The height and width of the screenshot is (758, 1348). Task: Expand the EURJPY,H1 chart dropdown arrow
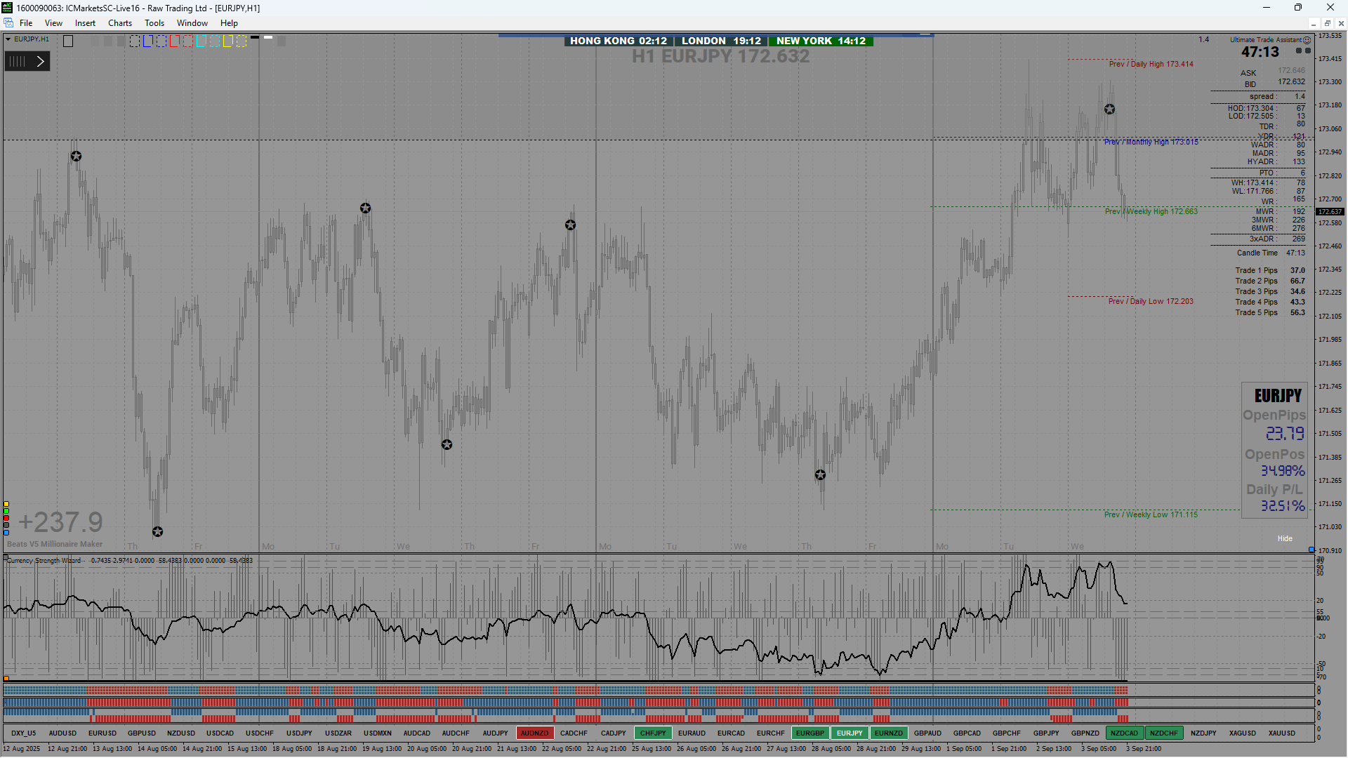tap(8, 39)
